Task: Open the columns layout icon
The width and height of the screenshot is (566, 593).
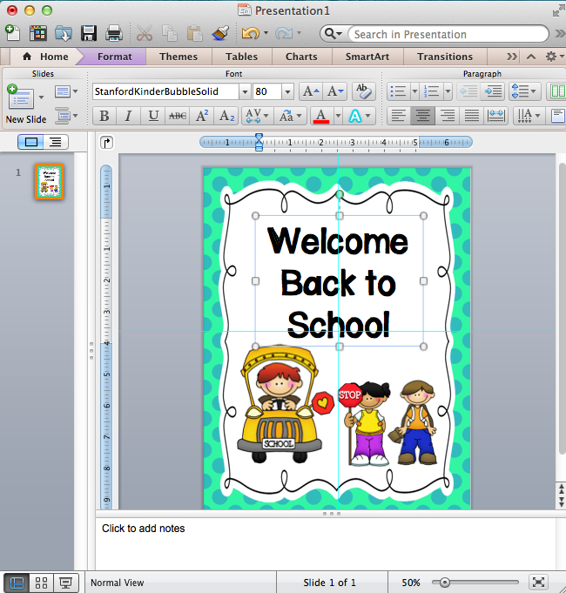Action: coord(557,91)
